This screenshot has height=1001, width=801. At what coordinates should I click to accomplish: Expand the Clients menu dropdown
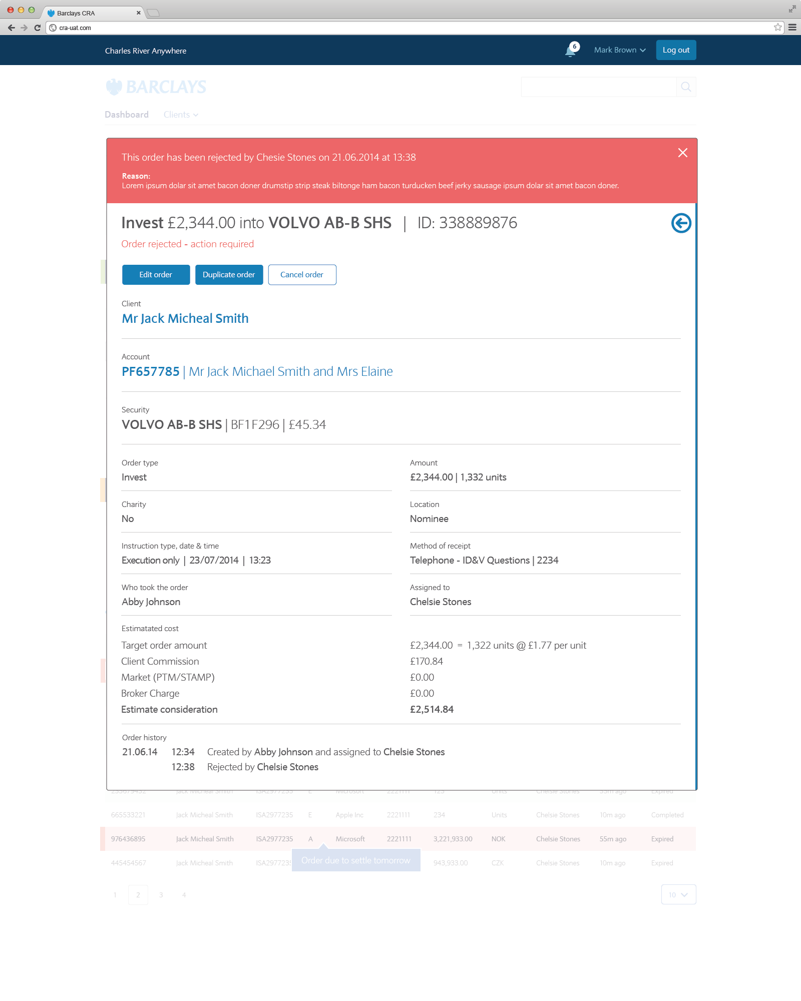(181, 115)
